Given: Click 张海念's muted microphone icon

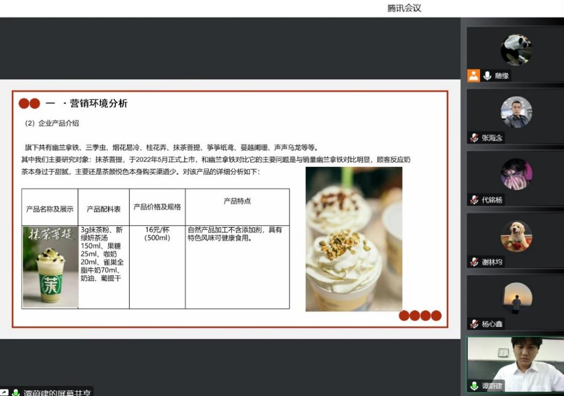Looking at the screenshot, I should point(474,138).
